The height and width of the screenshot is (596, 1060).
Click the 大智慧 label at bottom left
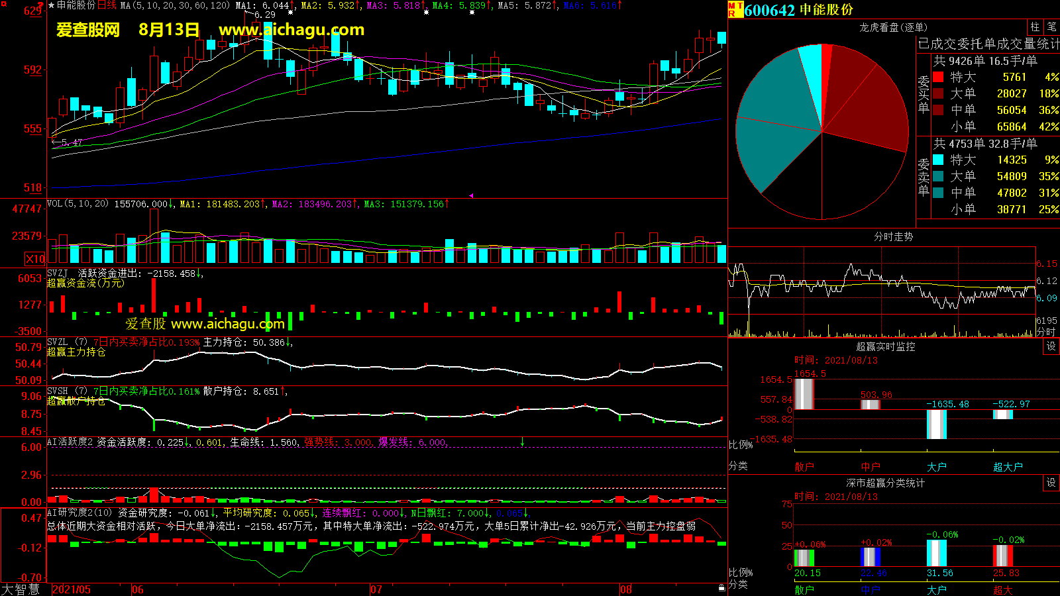click(21, 589)
